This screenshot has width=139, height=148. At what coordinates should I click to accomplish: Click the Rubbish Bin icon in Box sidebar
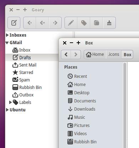tap(70, 142)
